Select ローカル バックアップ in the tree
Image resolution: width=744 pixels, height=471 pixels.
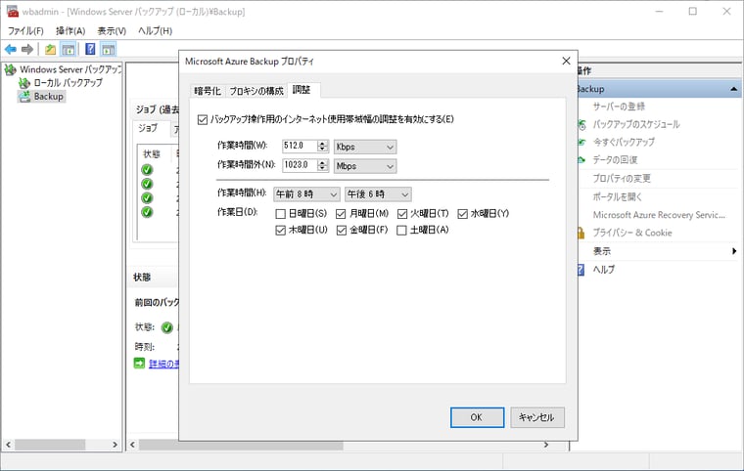tap(68, 83)
